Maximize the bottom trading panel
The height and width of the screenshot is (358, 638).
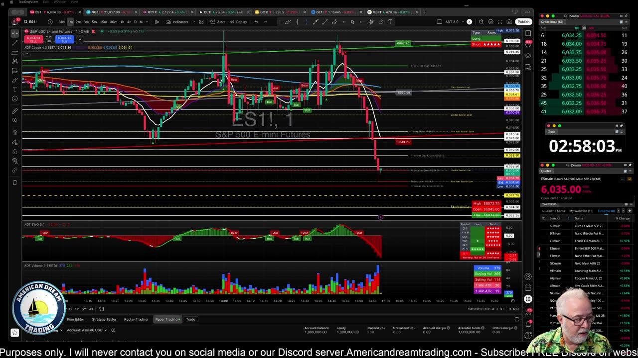(517, 319)
